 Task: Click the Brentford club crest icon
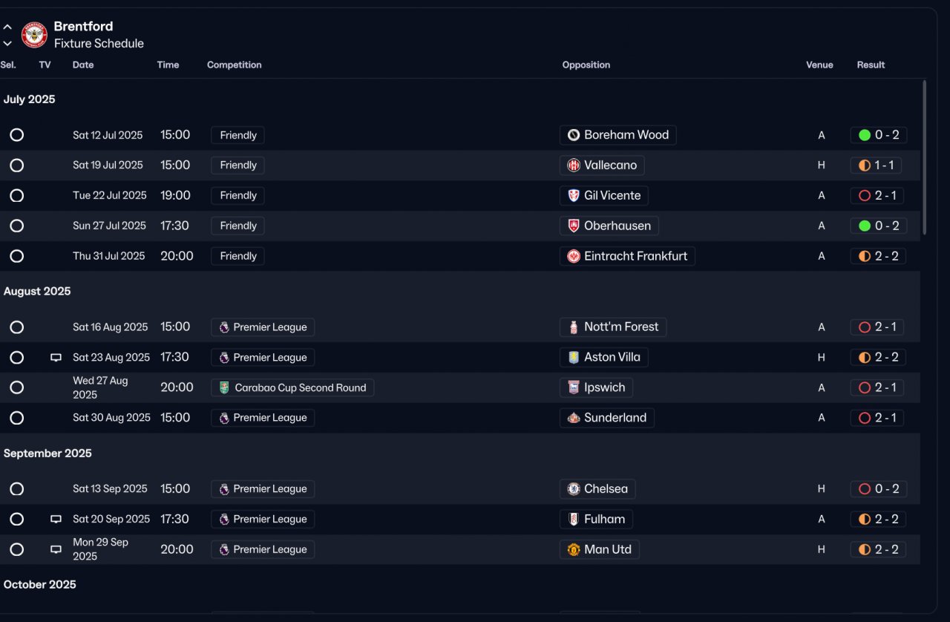[34, 35]
